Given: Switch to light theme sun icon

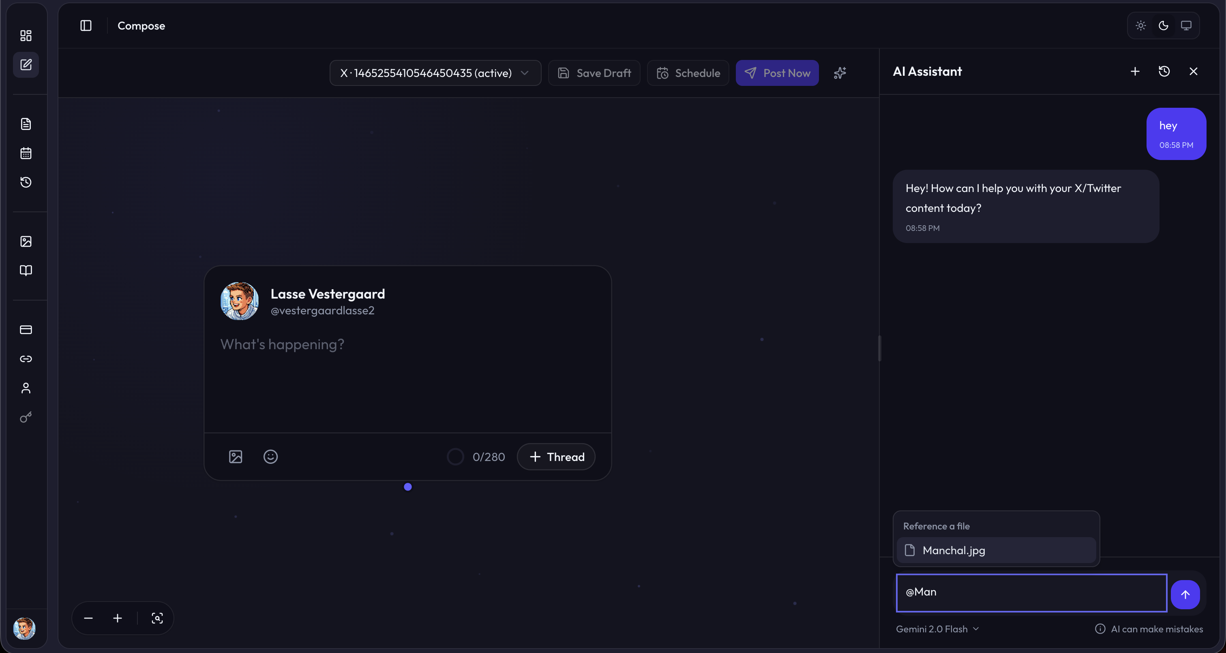Looking at the screenshot, I should [1140, 26].
